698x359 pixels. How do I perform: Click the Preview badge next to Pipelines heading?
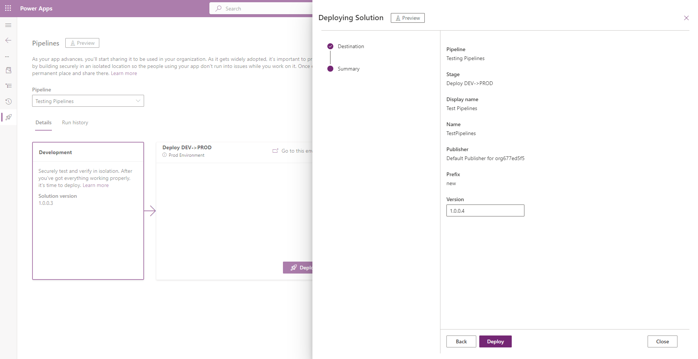point(82,43)
